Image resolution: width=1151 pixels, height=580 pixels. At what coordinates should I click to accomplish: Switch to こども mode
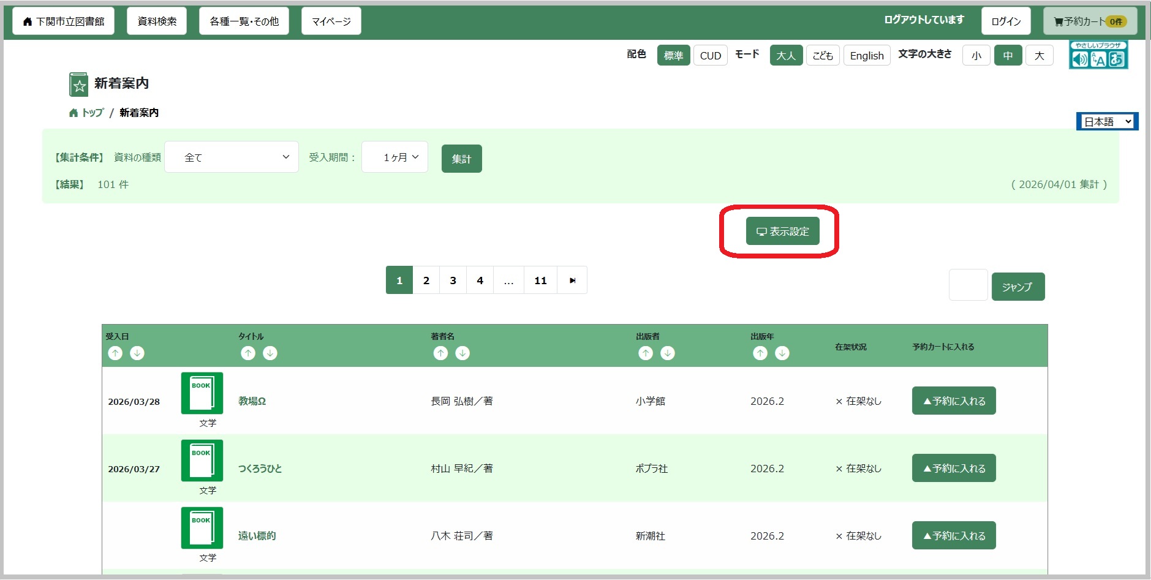(x=822, y=55)
